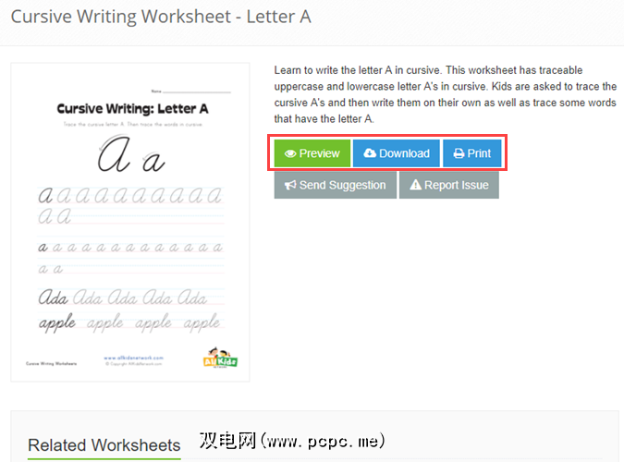The height and width of the screenshot is (462, 624).
Task: Click the page title Cursive Writing Worksheet
Action: point(161,17)
